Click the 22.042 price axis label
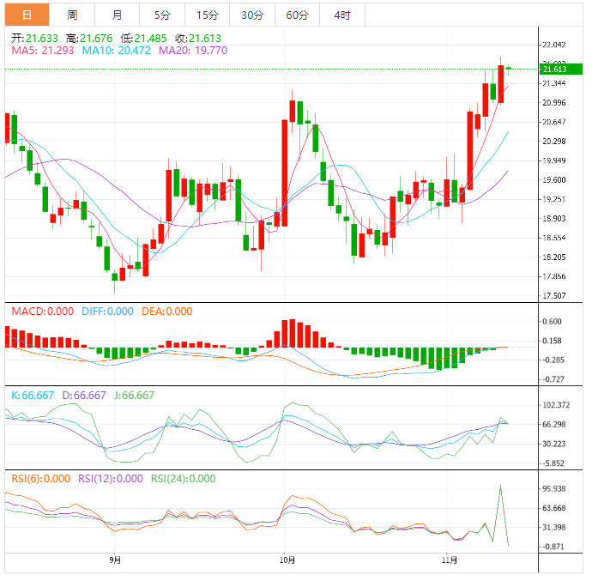 point(554,45)
